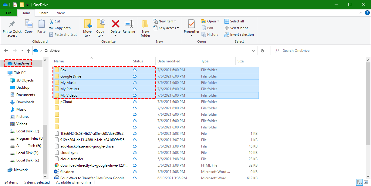Go up one folder level arrow

pos(29,51)
